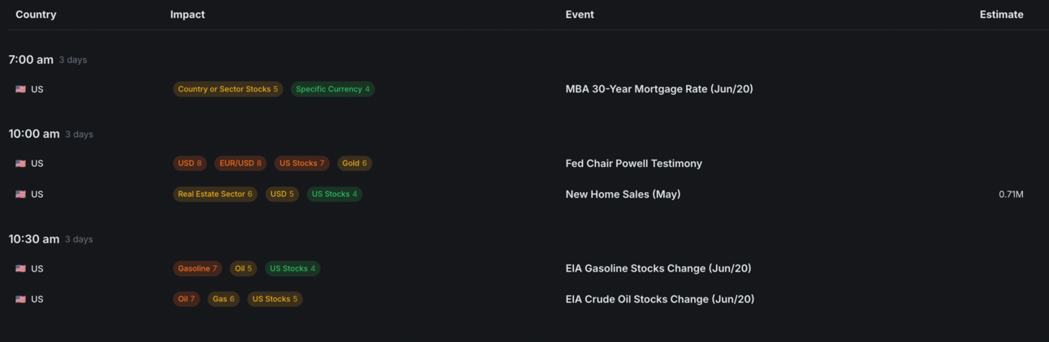Click the 0.71M estimate value

pyautogui.click(x=1011, y=195)
